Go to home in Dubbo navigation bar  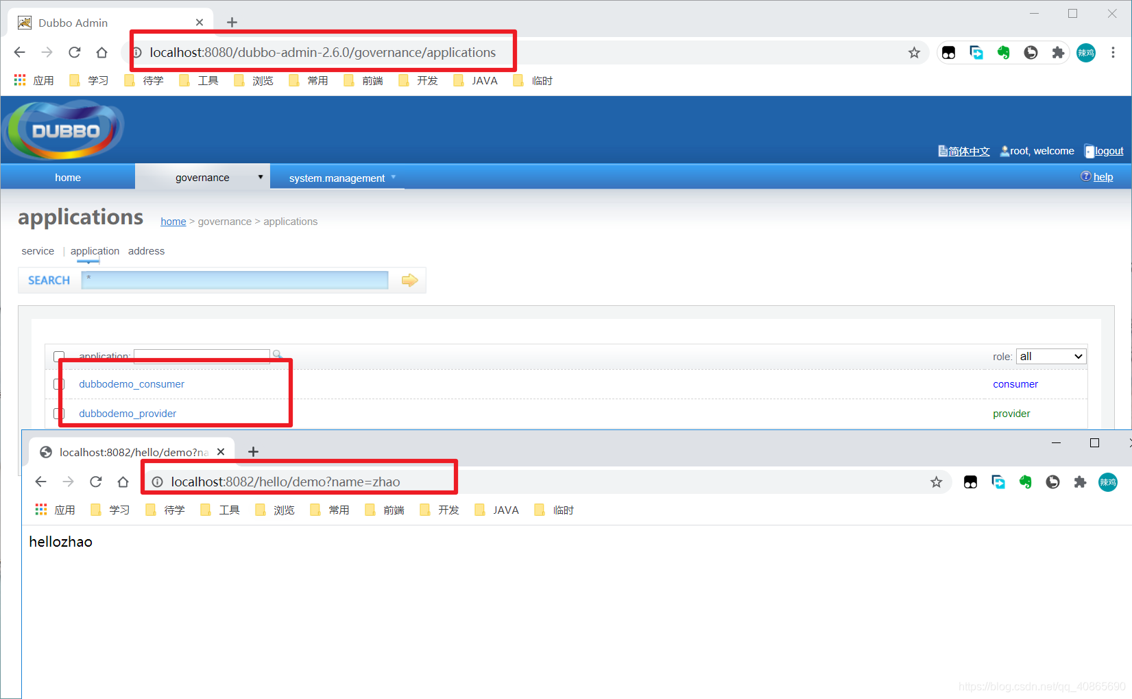pyautogui.click(x=68, y=177)
